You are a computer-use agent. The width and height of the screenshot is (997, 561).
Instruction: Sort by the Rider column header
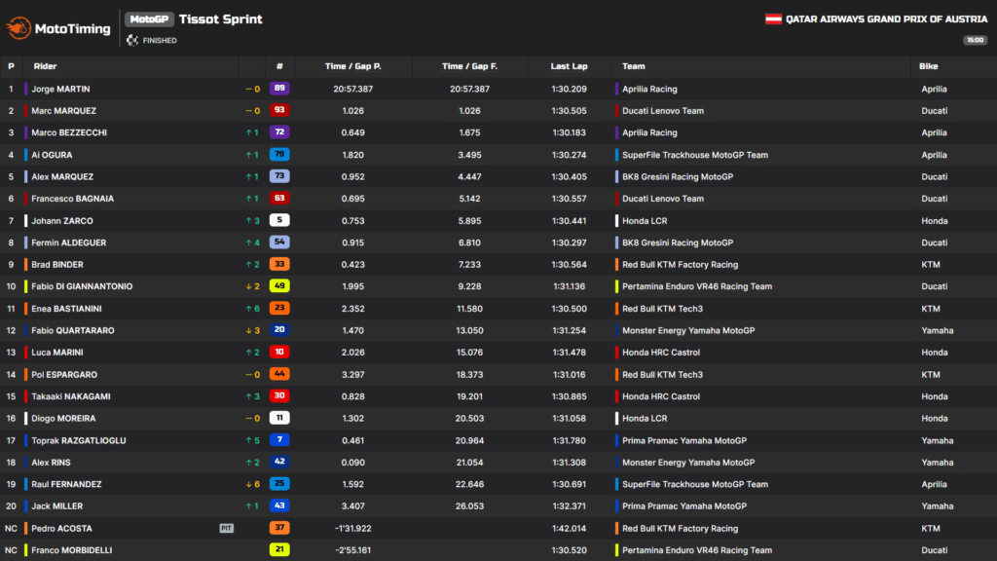[45, 66]
